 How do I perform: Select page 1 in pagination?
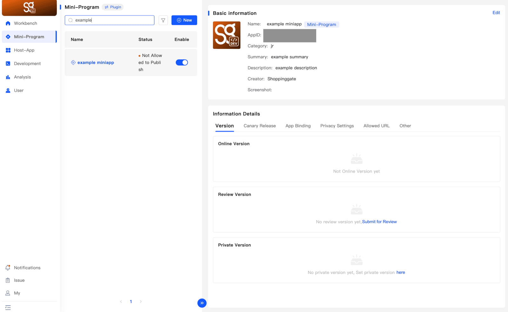coord(131,302)
